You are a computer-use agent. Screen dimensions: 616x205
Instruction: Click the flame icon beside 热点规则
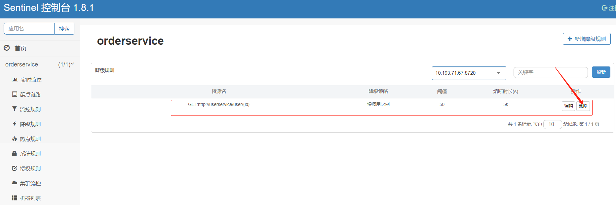pos(15,139)
